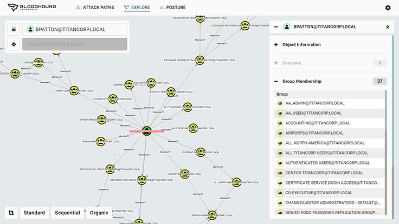
Task: Click the EXCHANGE ORGANIZATION ADMINISTRATORS node
Action: [x=200, y=60]
